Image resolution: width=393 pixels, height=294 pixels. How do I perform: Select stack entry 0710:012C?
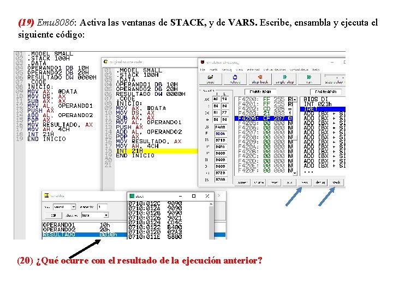155,204
